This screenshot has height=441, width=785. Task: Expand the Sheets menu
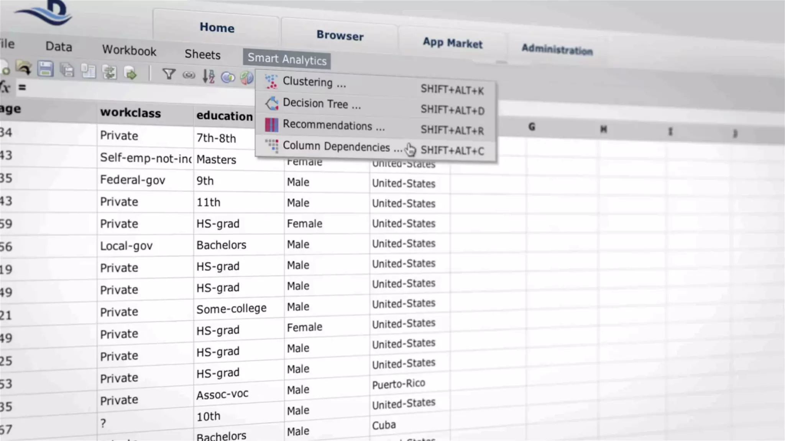click(x=202, y=54)
